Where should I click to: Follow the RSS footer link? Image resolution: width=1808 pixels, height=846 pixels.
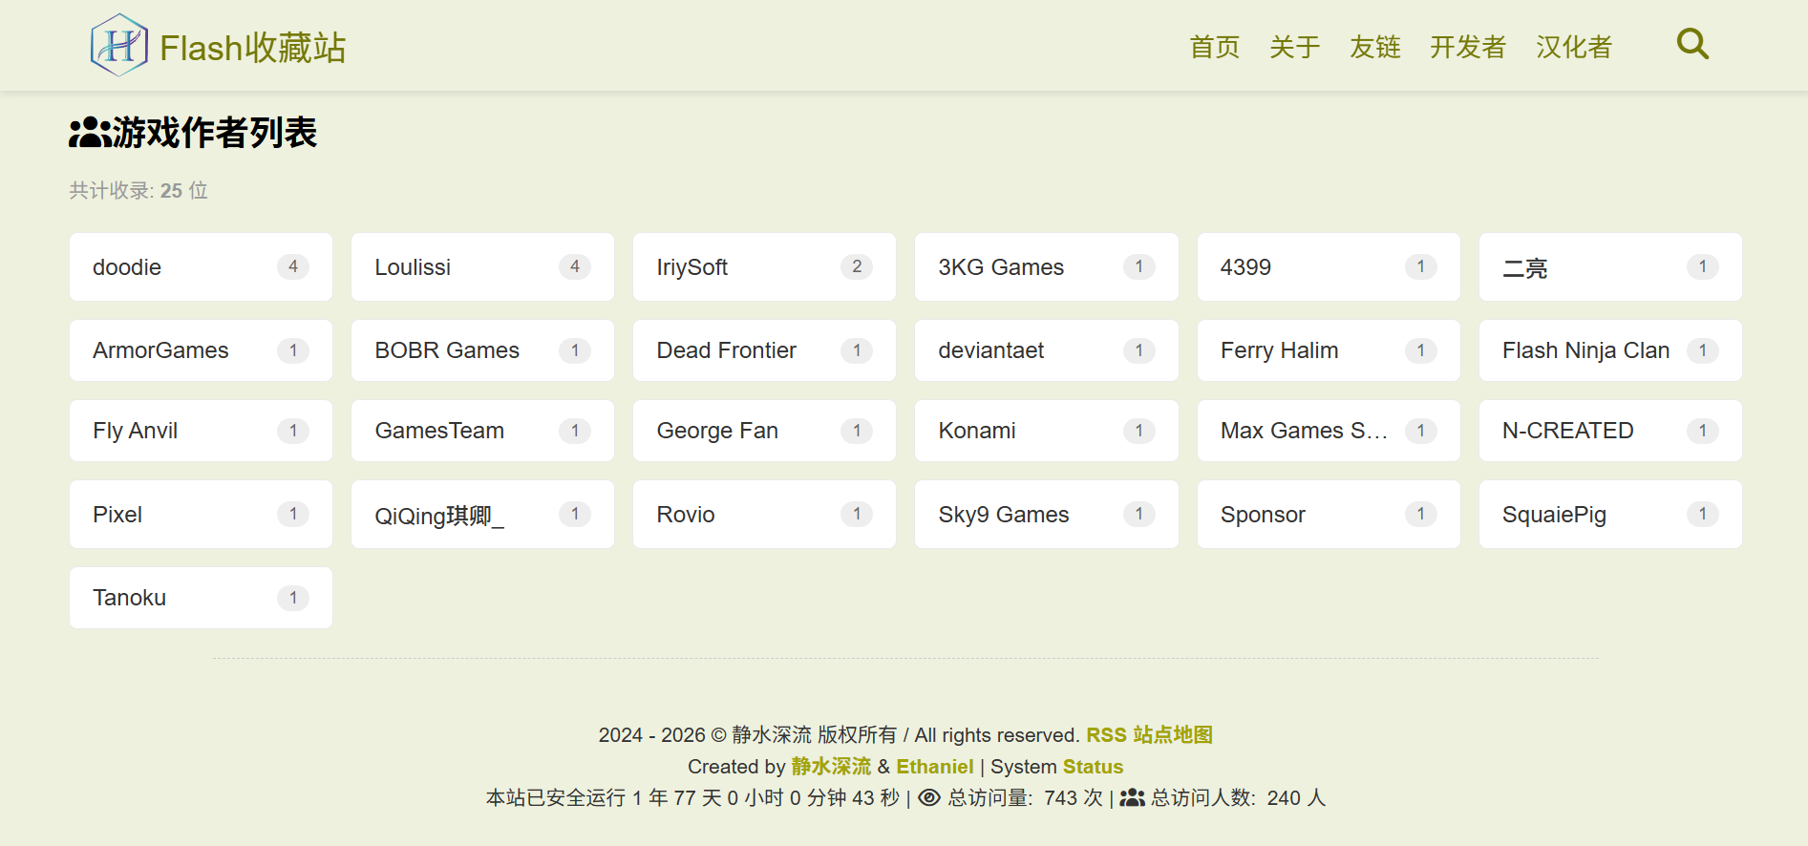(1106, 735)
